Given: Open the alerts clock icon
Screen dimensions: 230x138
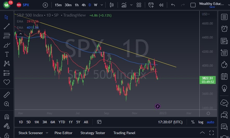Looking at the screenshot, I should coord(224,29).
